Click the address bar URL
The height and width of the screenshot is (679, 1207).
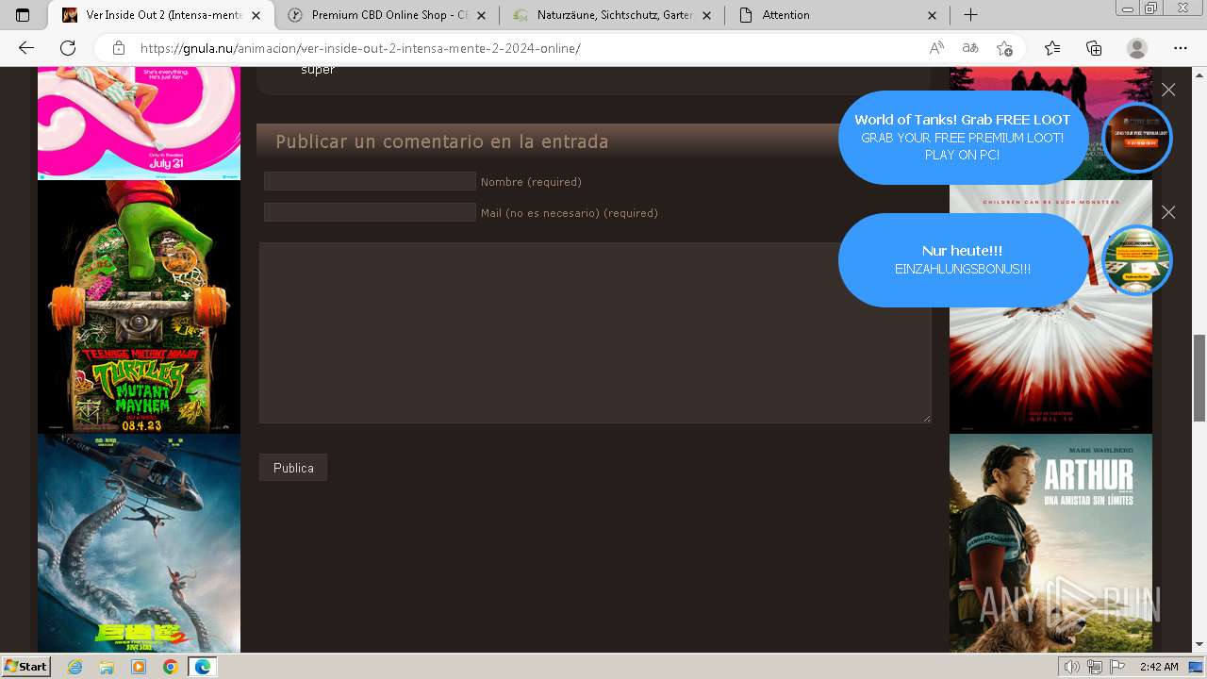(360, 48)
